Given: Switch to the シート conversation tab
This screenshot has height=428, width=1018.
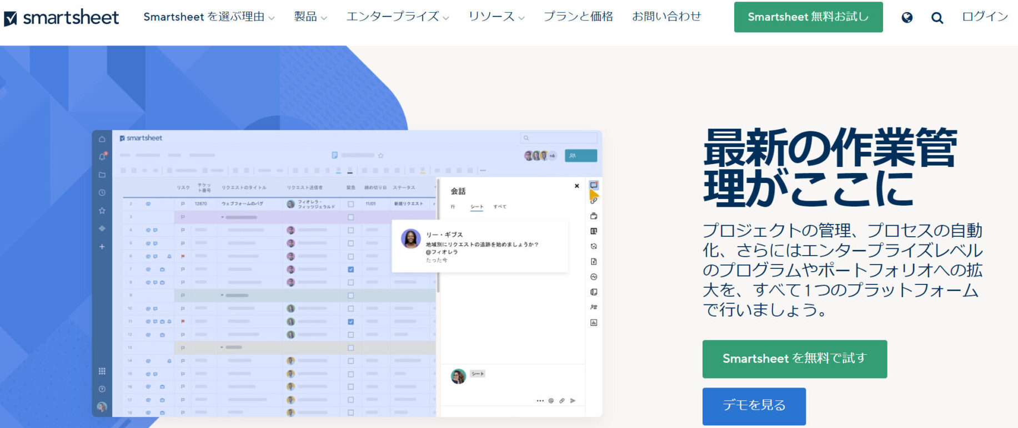Looking at the screenshot, I should pos(477,207).
